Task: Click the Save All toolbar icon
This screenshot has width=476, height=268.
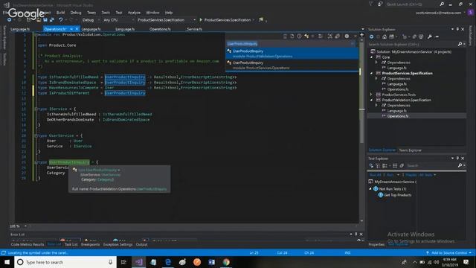Action: pyautogui.click(x=51, y=20)
